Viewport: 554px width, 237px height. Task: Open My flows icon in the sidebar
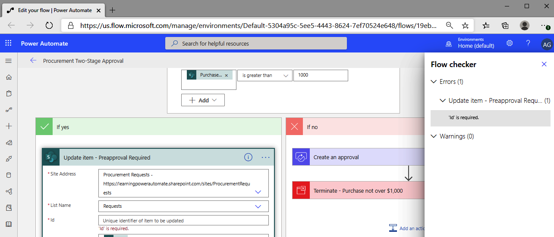tap(8, 110)
